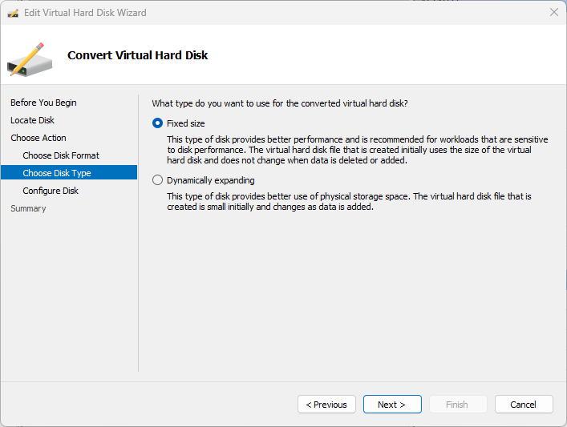Select Choose Action in the sidebar

coord(38,138)
